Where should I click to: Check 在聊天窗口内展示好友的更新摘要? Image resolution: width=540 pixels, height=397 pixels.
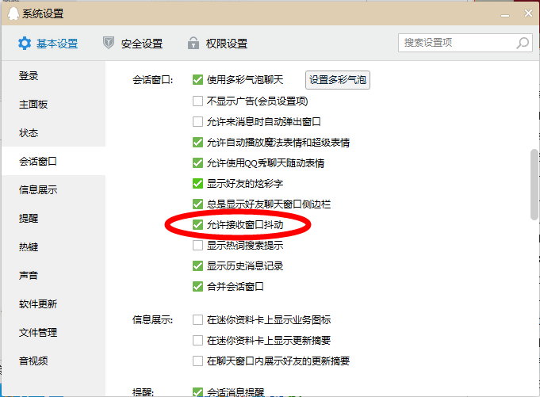coord(197,361)
